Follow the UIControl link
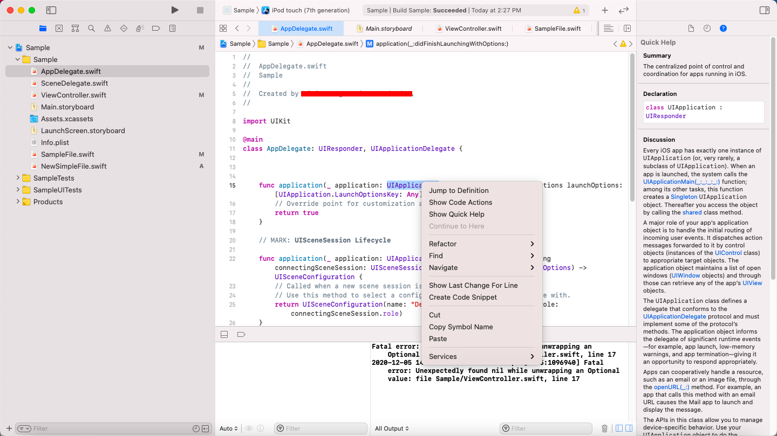 (728, 253)
